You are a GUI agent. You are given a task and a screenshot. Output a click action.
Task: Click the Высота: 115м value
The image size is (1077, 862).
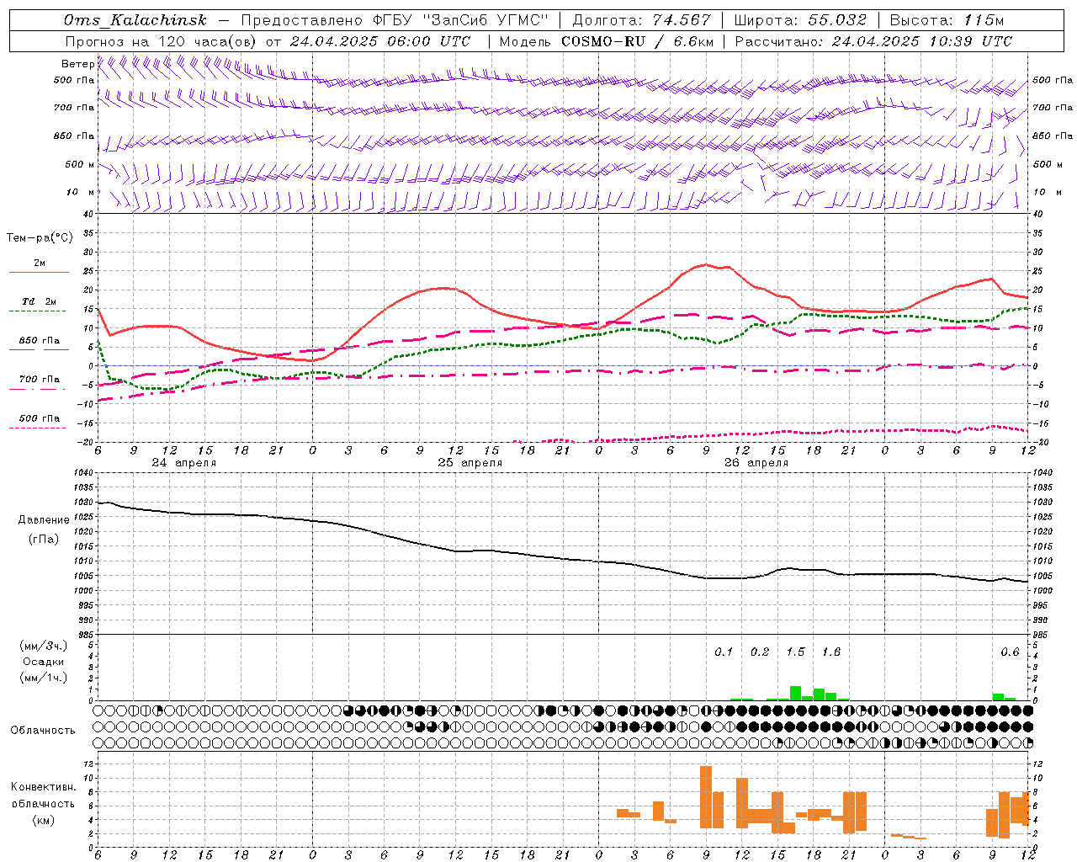pyautogui.click(x=947, y=20)
